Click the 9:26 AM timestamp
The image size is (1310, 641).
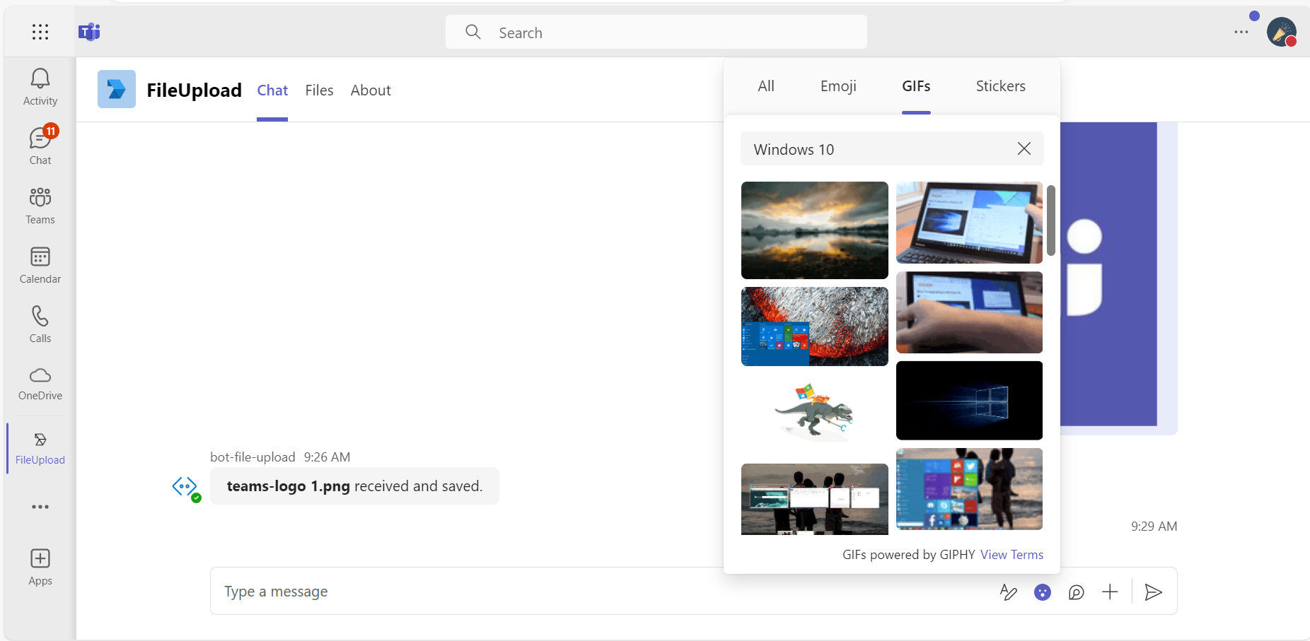click(x=327, y=457)
